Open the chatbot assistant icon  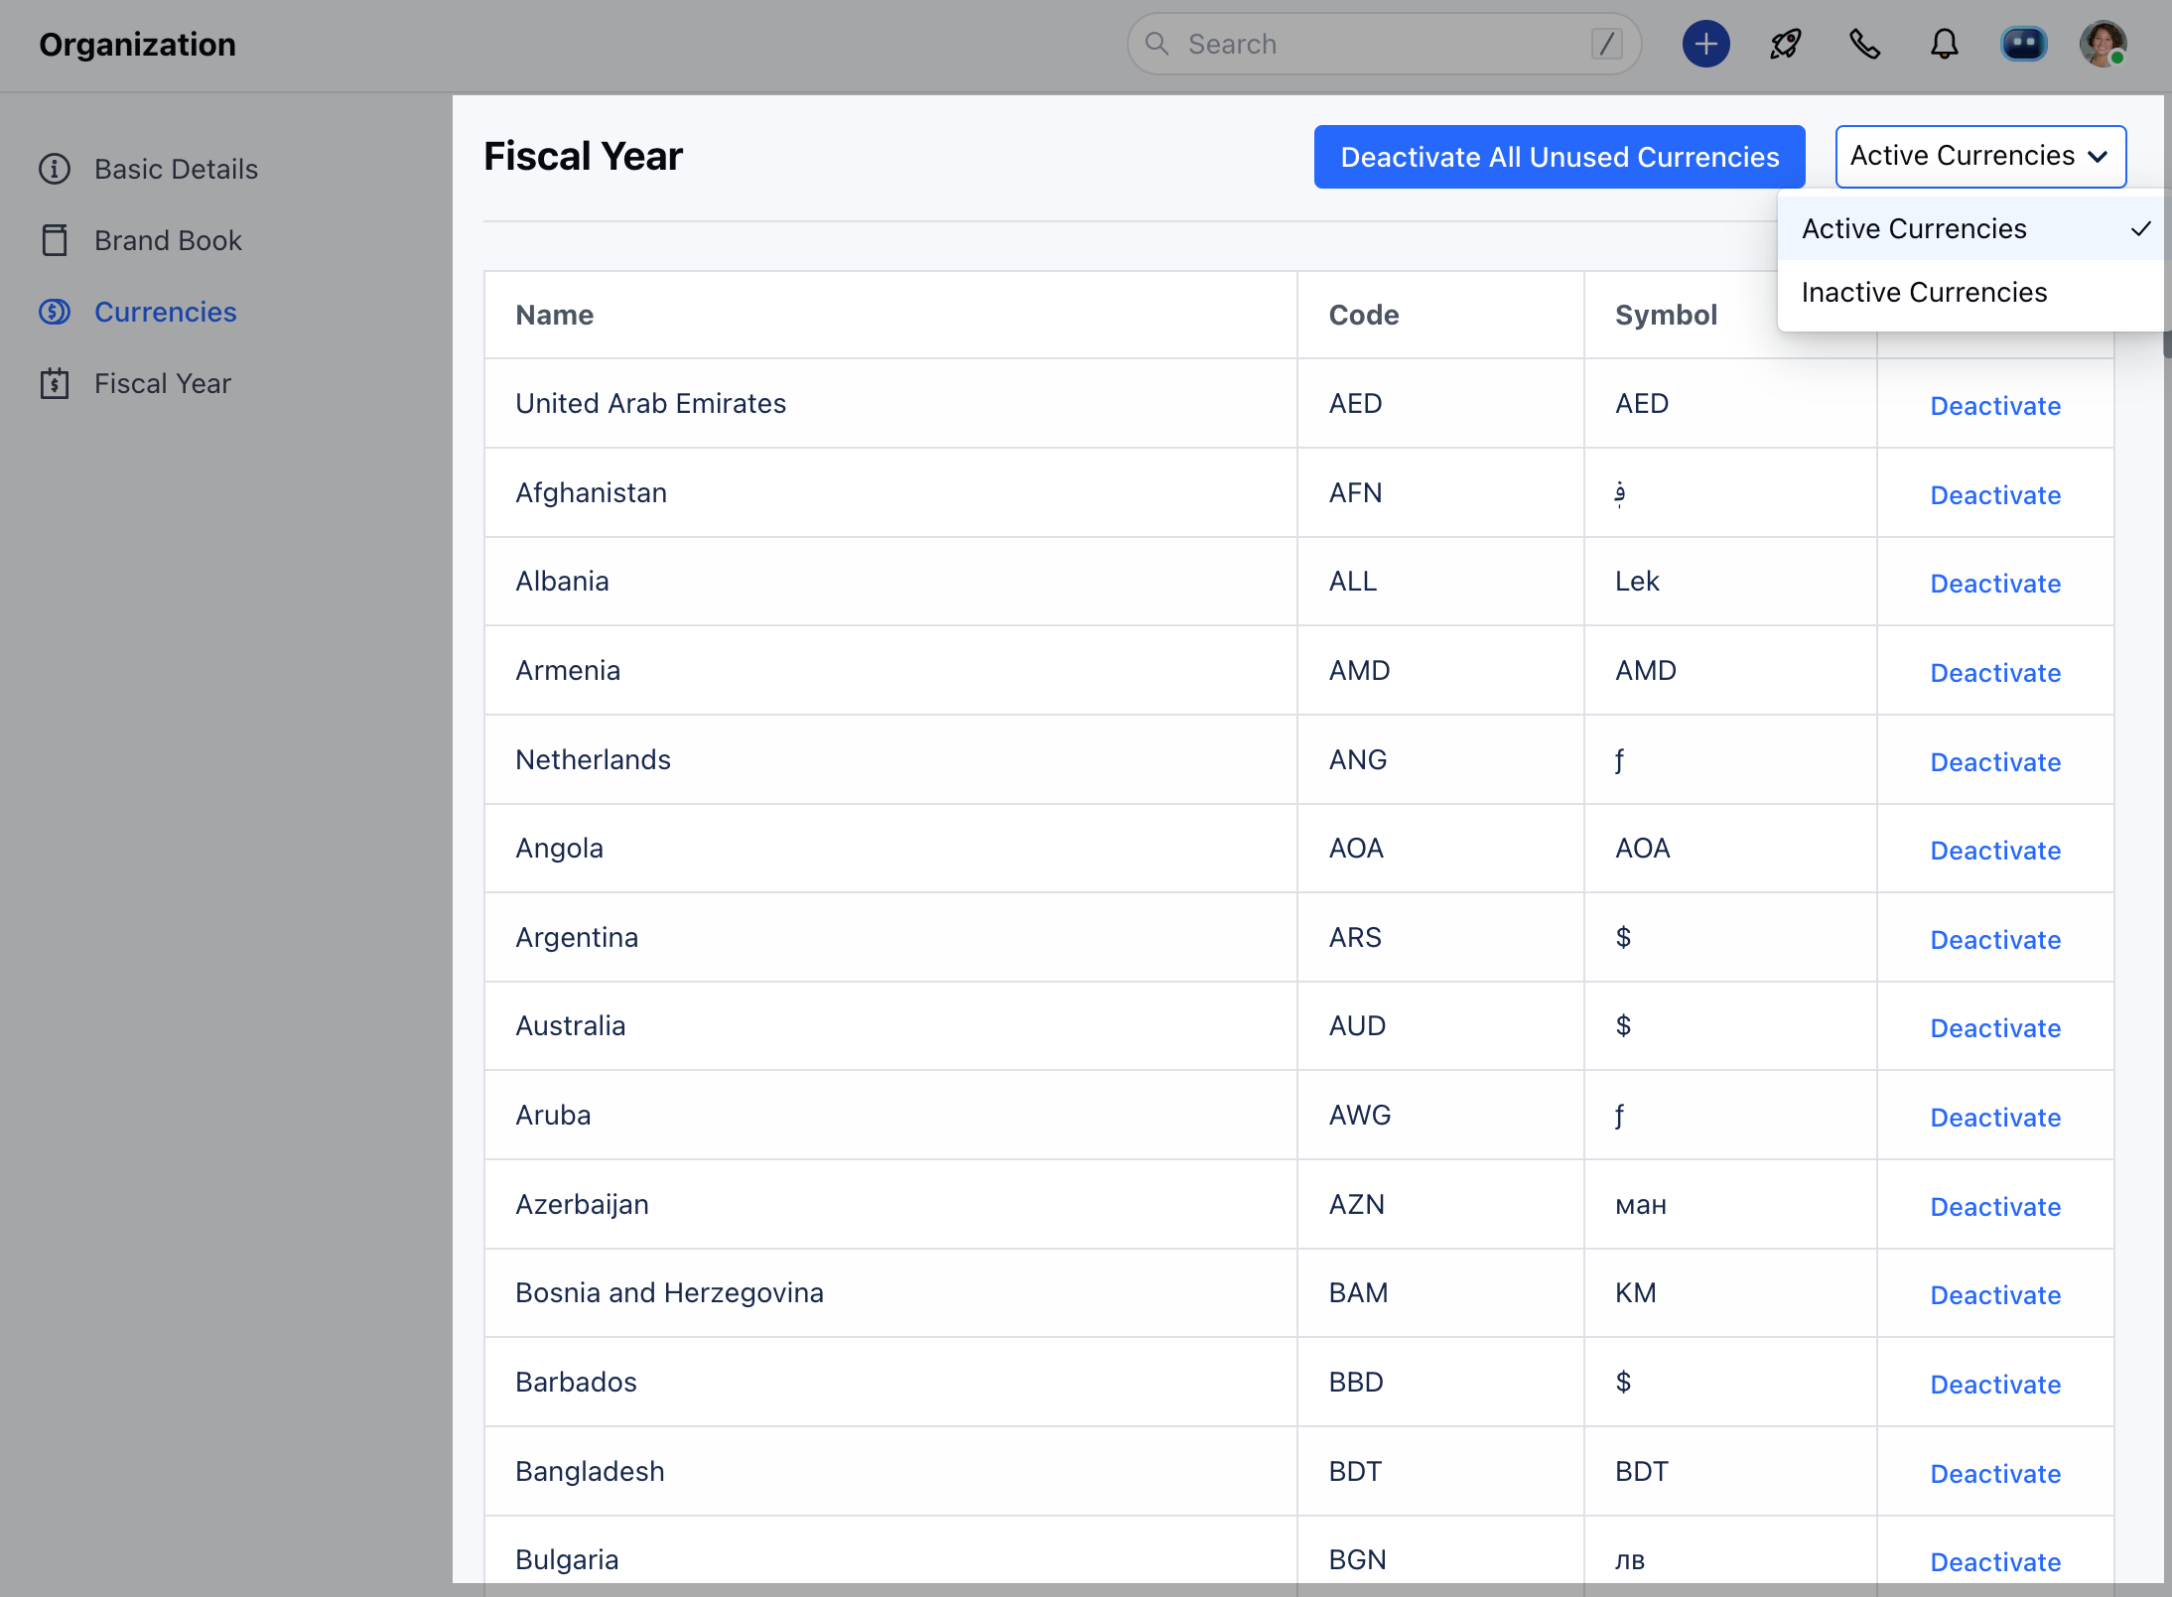2023,44
